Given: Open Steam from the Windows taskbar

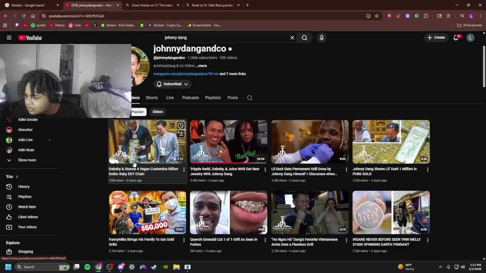Looking at the screenshot, I should (x=154, y=267).
